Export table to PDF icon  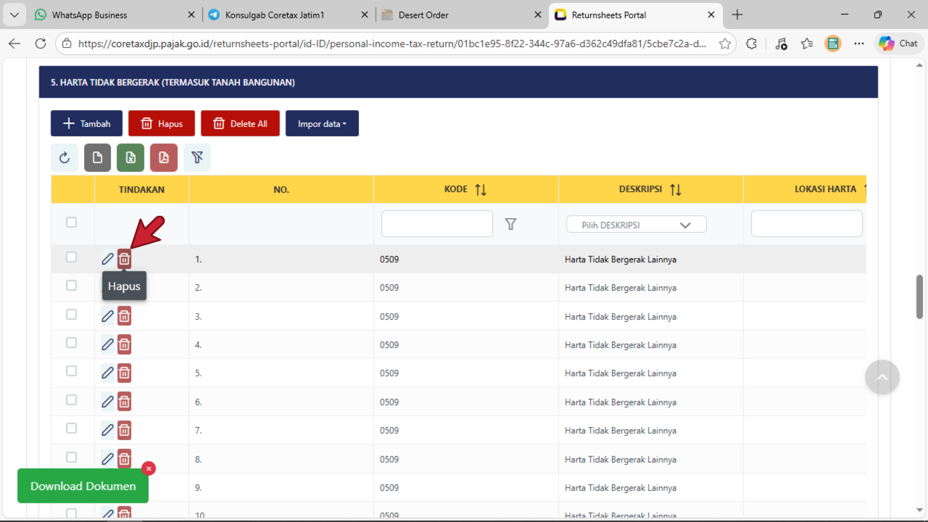pos(164,158)
